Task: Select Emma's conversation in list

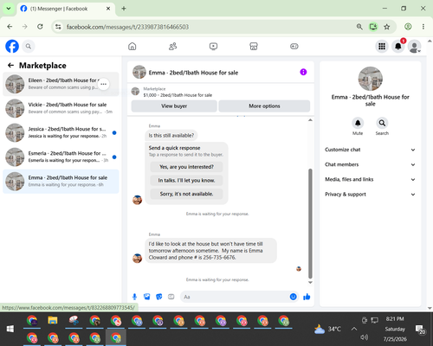Action: 61,181
